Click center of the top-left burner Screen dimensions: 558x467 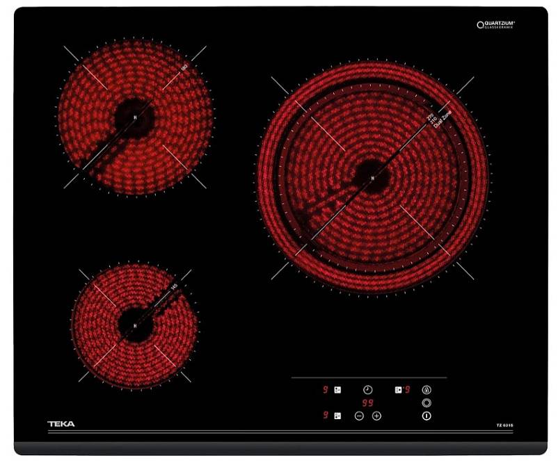(x=135, y=117)
